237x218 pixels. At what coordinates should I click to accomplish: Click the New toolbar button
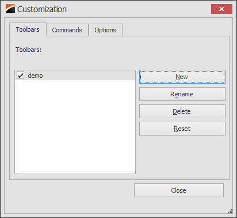pyautogui.click(x=182, y=77)
